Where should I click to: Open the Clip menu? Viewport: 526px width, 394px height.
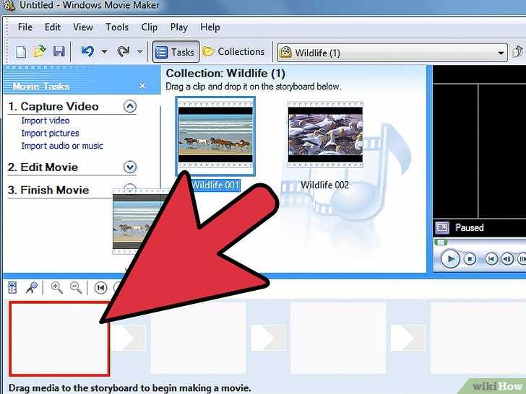click(x=150, y=27)
